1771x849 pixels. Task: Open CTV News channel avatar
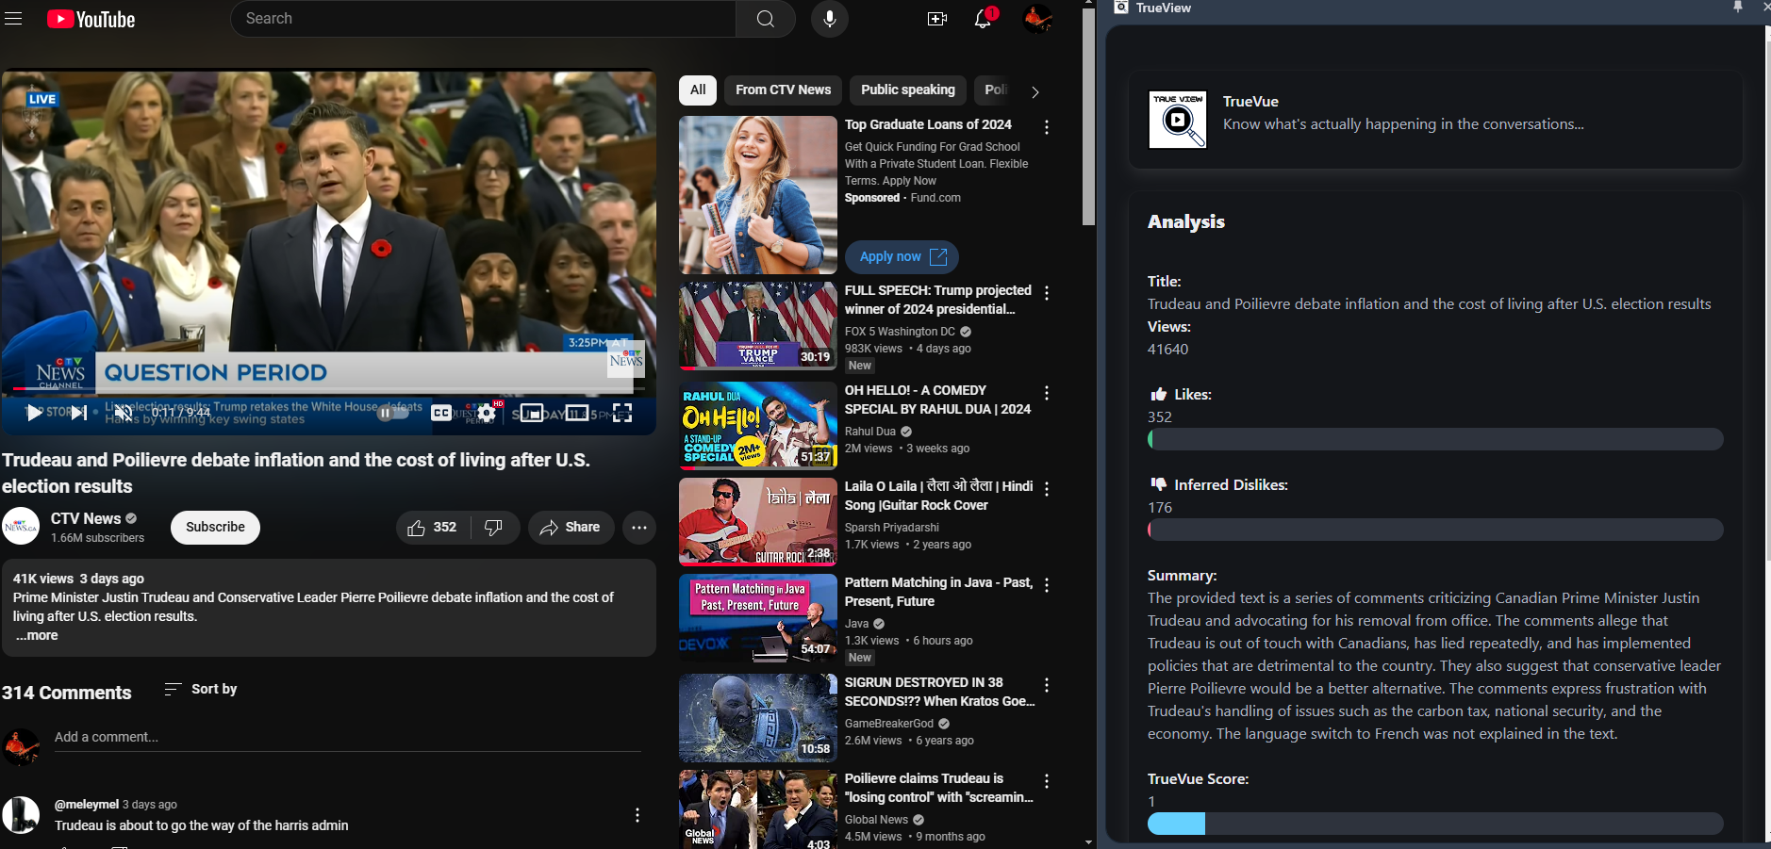point(21,527)
